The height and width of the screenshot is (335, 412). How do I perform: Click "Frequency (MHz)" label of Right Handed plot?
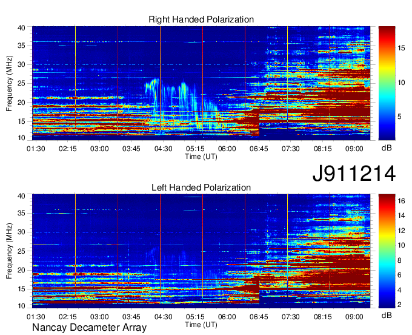click(x=9, y=83)
